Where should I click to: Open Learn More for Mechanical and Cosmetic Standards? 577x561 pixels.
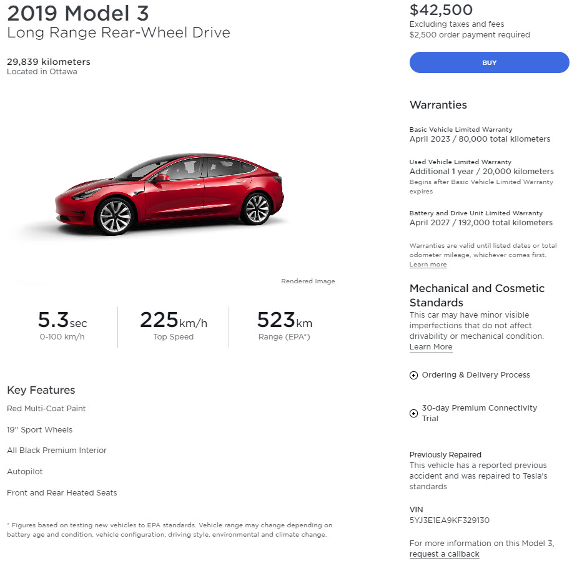click(x=430, y=347)
